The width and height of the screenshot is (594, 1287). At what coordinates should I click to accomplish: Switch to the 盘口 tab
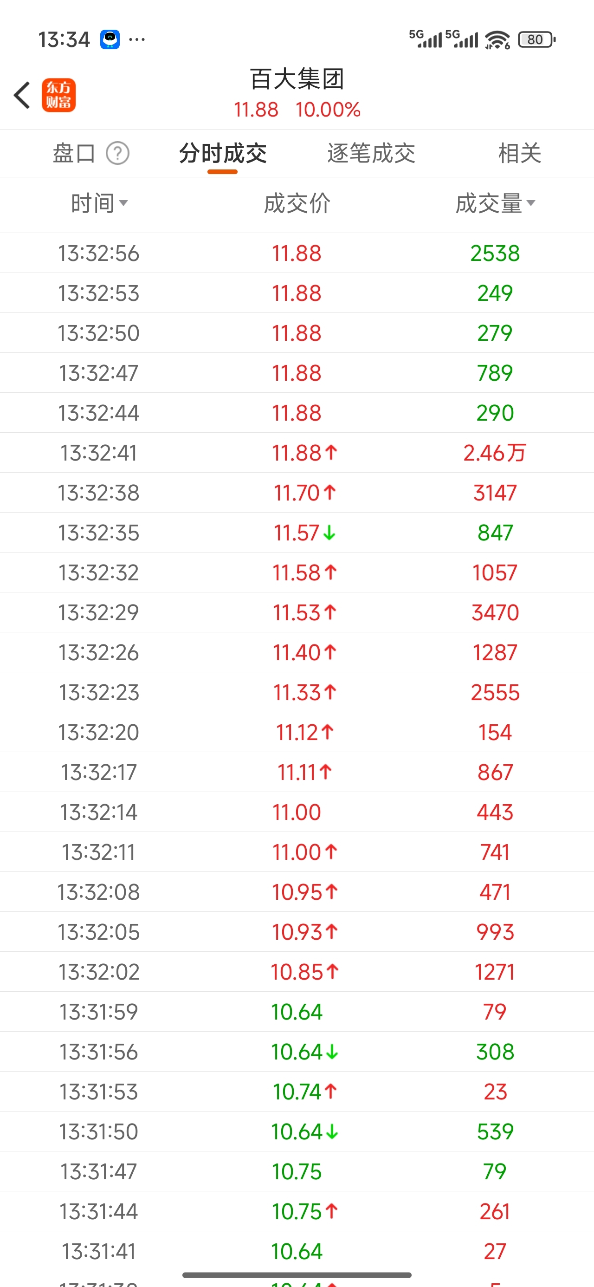tap(74, 153)
